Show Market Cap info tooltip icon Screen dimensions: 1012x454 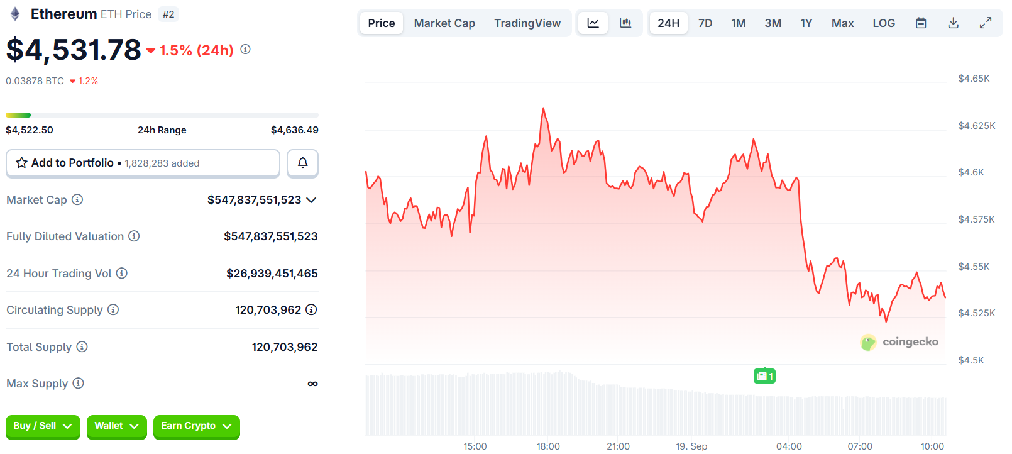[x=77, y=199]
